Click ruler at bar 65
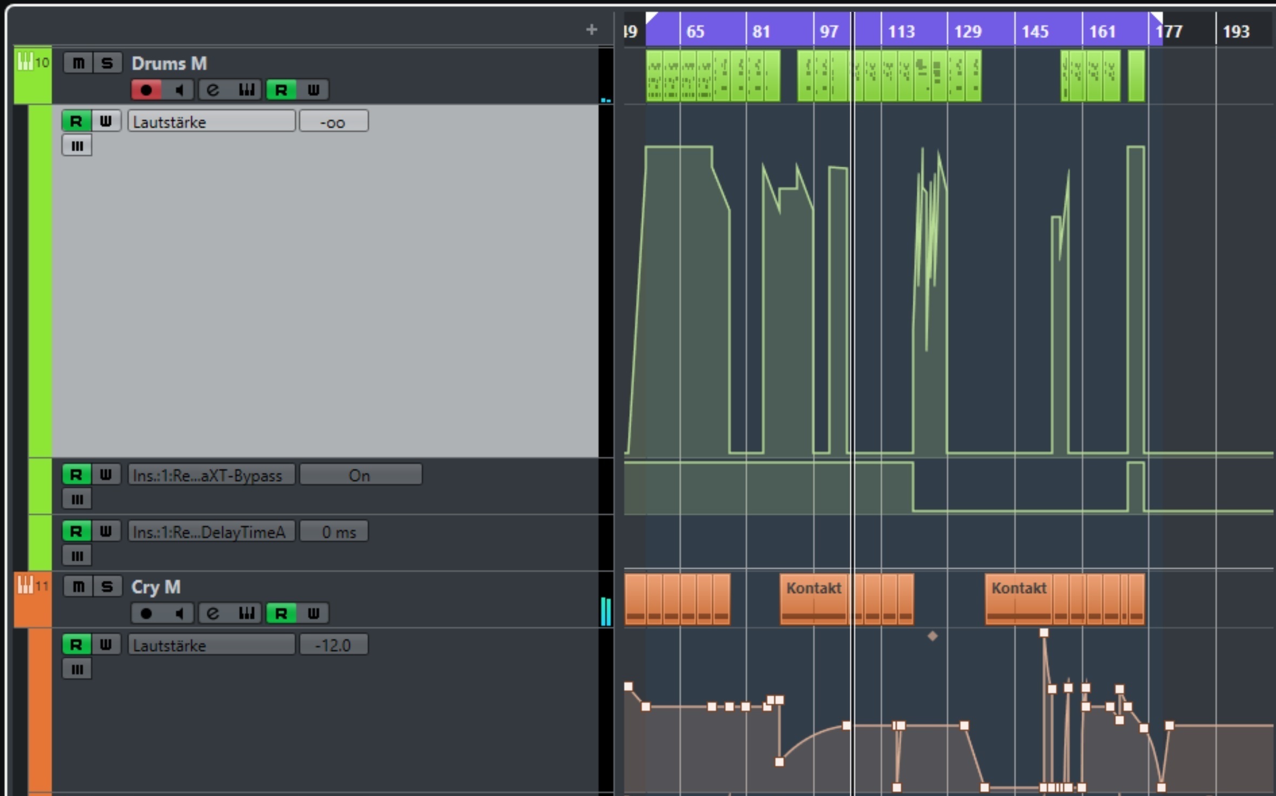The height and width of the screenshot is (796, 1276). pos(695,31)
